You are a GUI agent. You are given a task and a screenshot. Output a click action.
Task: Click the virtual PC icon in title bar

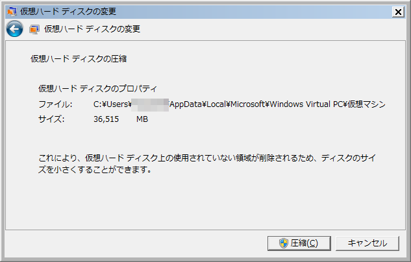tap(12, 12)
